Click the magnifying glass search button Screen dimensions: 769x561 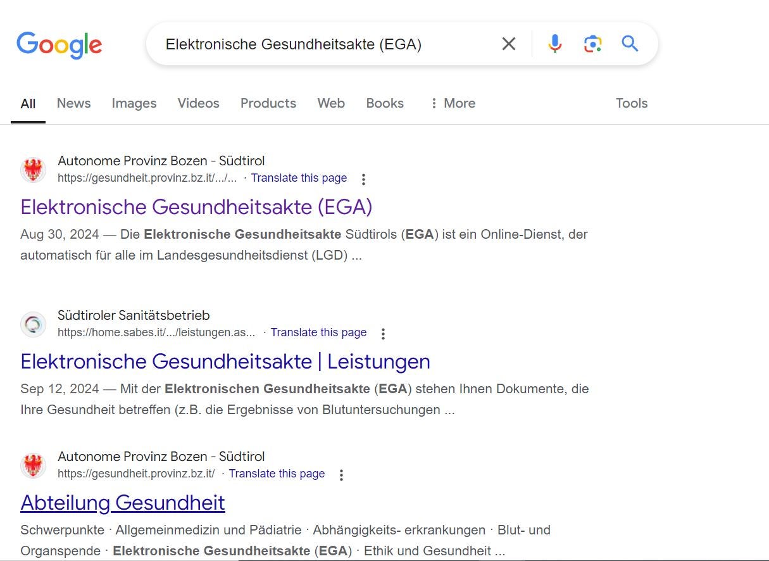[630, 44]
